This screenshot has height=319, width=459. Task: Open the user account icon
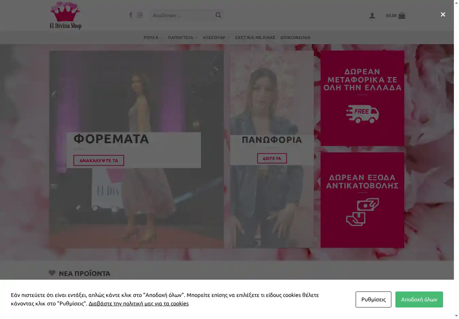click(372, 16)
